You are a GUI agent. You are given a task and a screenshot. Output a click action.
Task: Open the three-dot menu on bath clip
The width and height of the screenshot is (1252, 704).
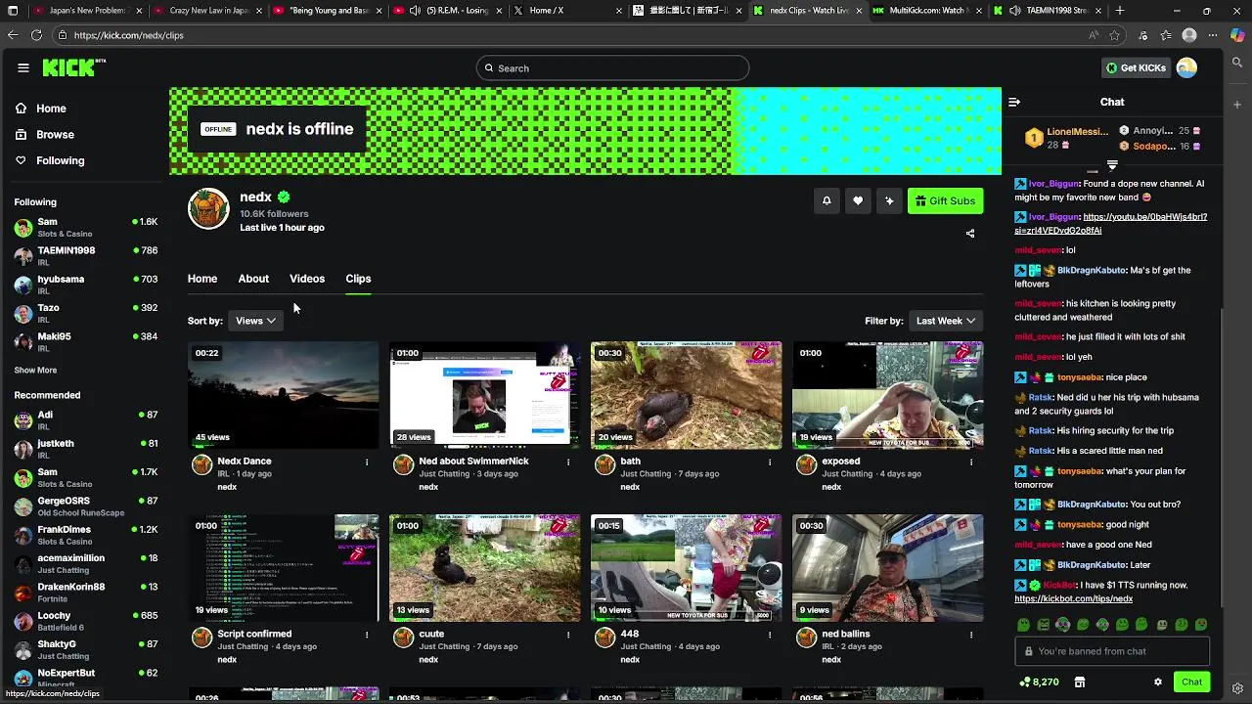click(x=770, y=462)
